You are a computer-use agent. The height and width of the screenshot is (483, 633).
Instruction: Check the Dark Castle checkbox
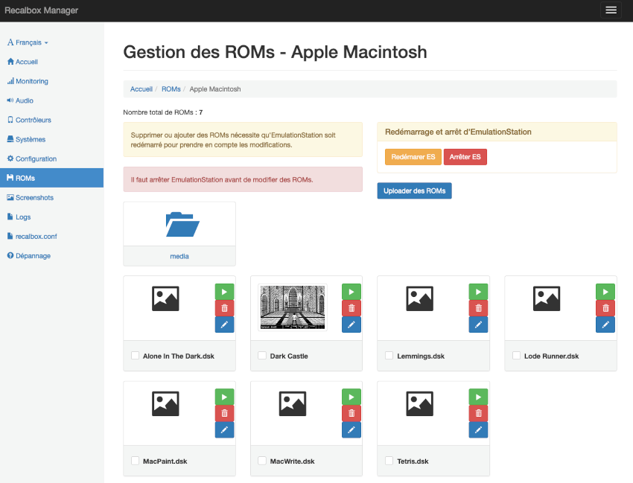[x=262, y=356]
